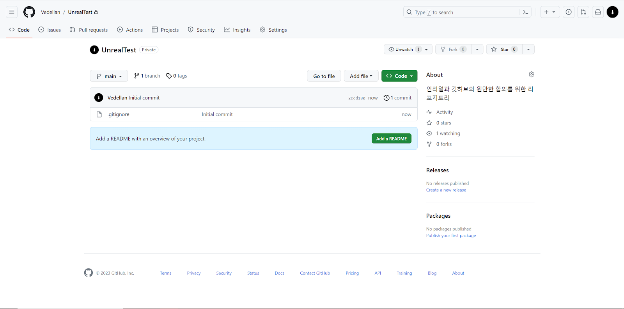Open the green Code dropdown
This screenshot has width=624, height=309.
[399, 76]
